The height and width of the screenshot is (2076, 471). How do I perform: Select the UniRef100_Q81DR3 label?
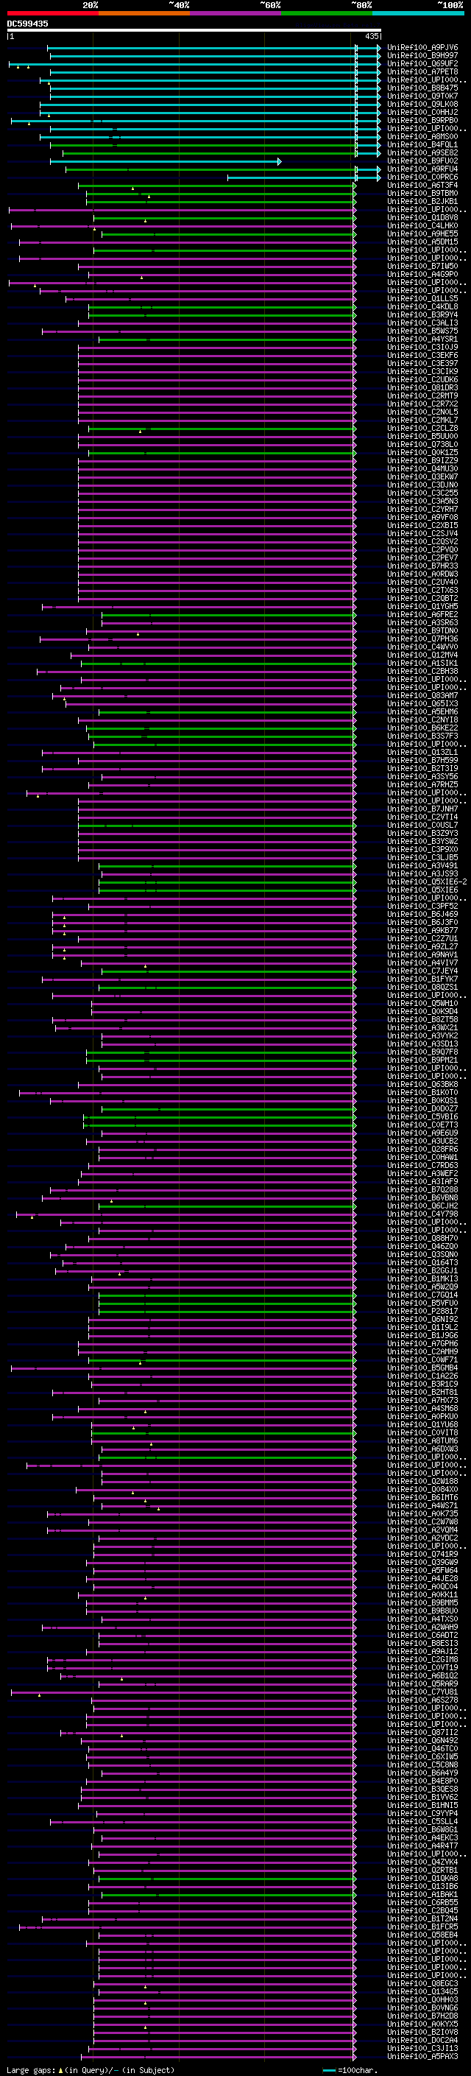pos(422,387)
